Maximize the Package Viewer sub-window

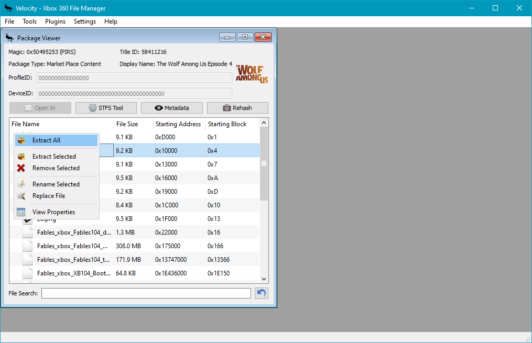(x=245, y=37)
